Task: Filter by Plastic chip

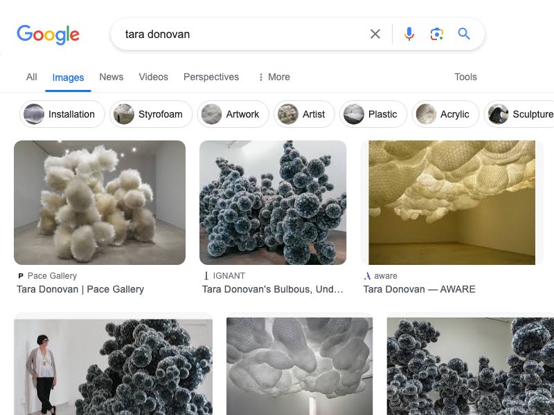Action: (373, 114)
